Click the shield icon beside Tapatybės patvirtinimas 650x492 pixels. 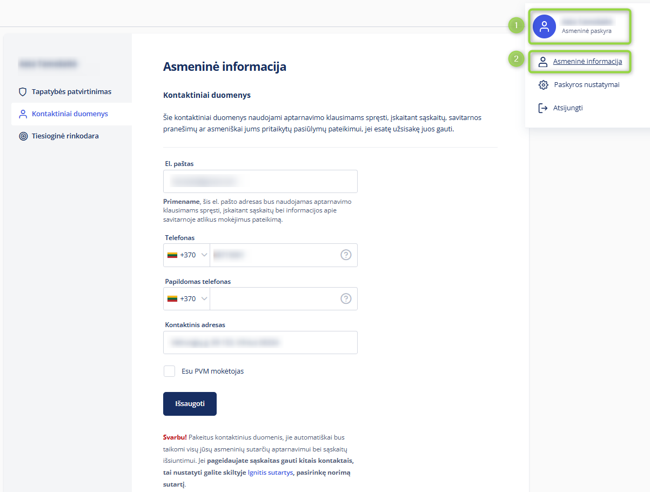[23, 92]
